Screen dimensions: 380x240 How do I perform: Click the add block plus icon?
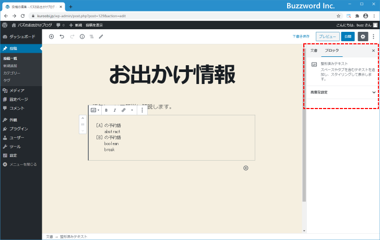click(x=51, y=37)
